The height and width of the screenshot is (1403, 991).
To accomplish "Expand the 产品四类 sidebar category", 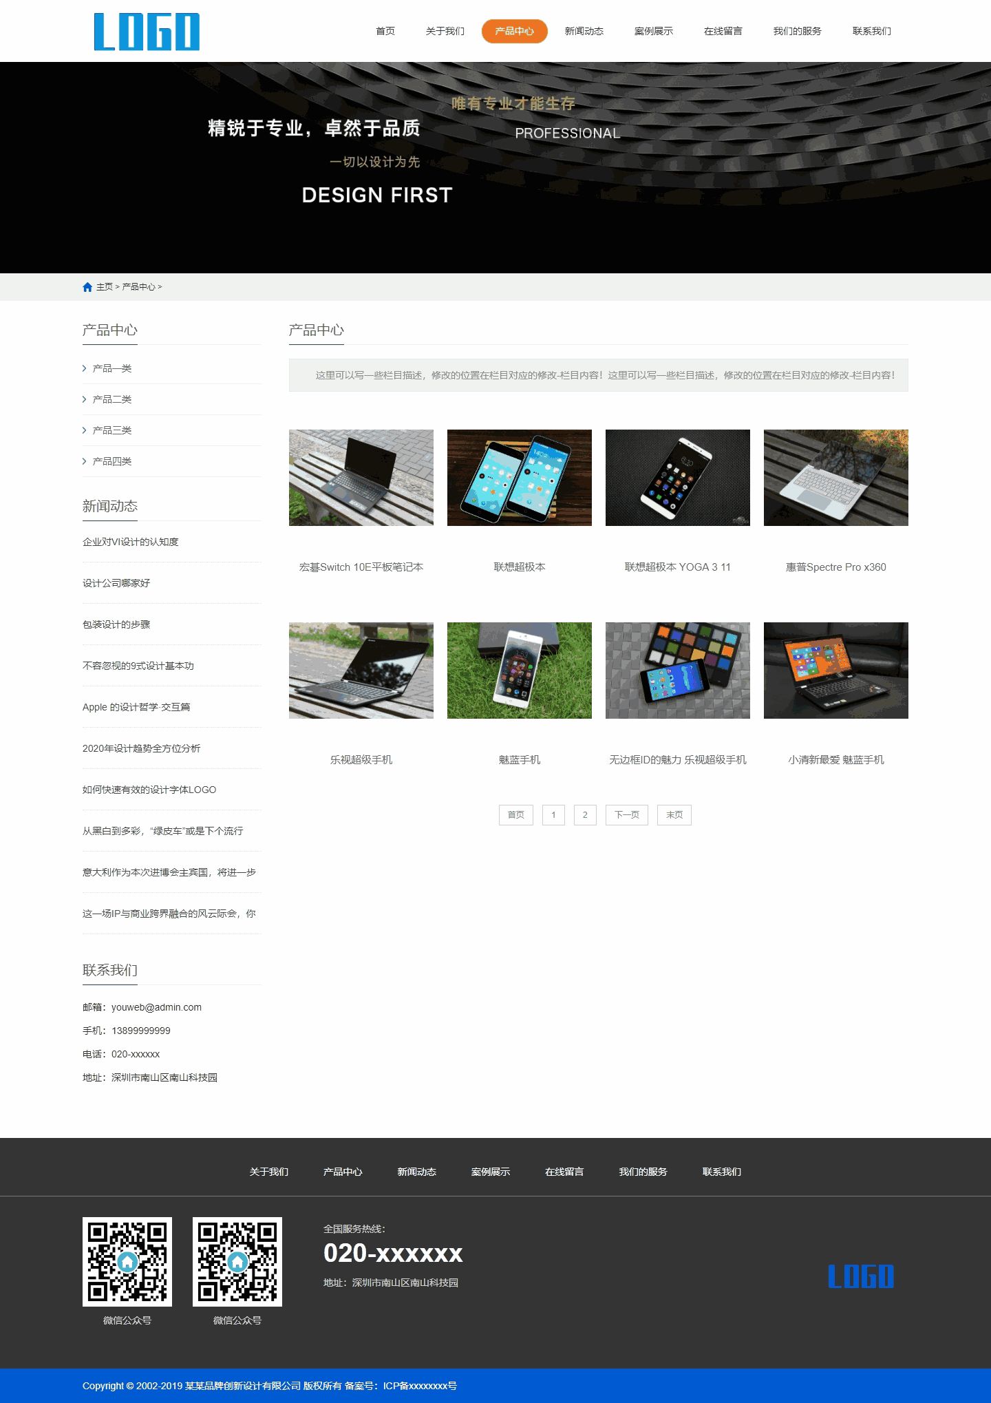I will (111, 461).
